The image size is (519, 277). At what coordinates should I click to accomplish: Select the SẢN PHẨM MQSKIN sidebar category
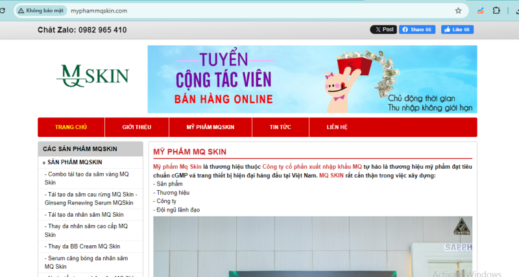pyautogui.click(x=75, y=162)
